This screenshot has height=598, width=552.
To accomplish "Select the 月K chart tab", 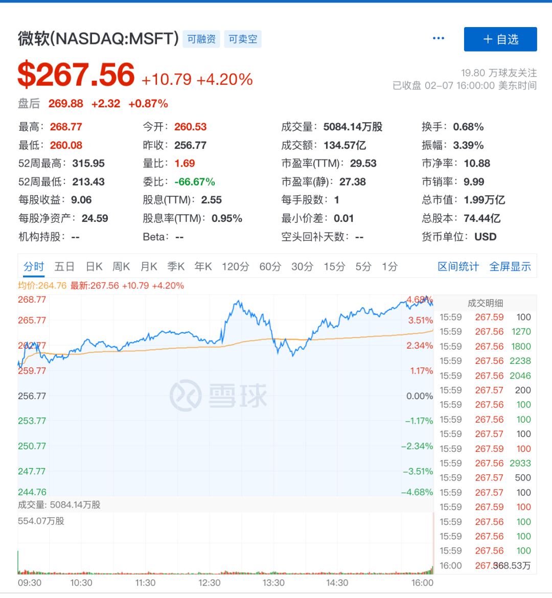I will pos(149,266).
